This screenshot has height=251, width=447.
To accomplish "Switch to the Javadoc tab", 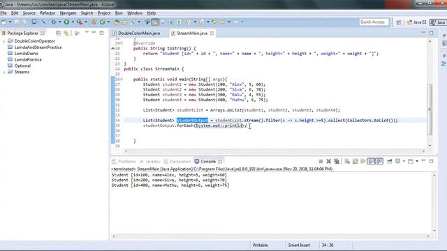I will (150, 161).
